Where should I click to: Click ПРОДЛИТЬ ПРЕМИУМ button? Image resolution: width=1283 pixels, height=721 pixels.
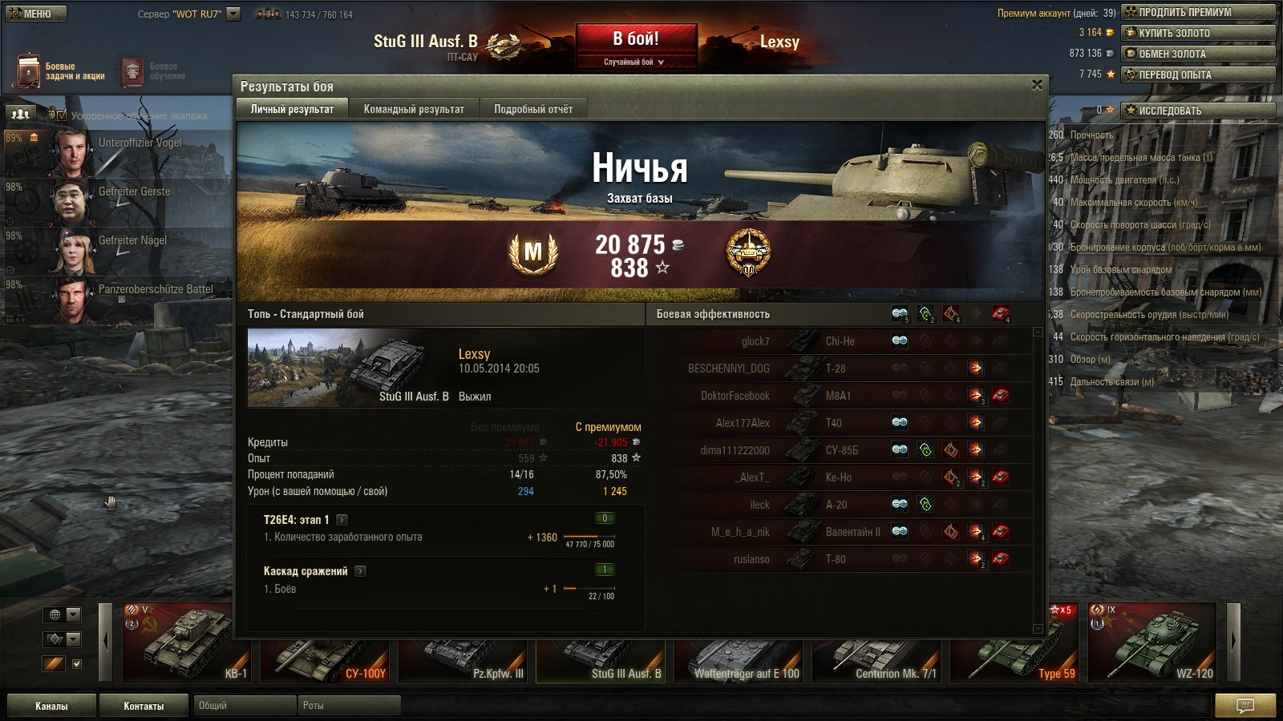pos(1198,12)
